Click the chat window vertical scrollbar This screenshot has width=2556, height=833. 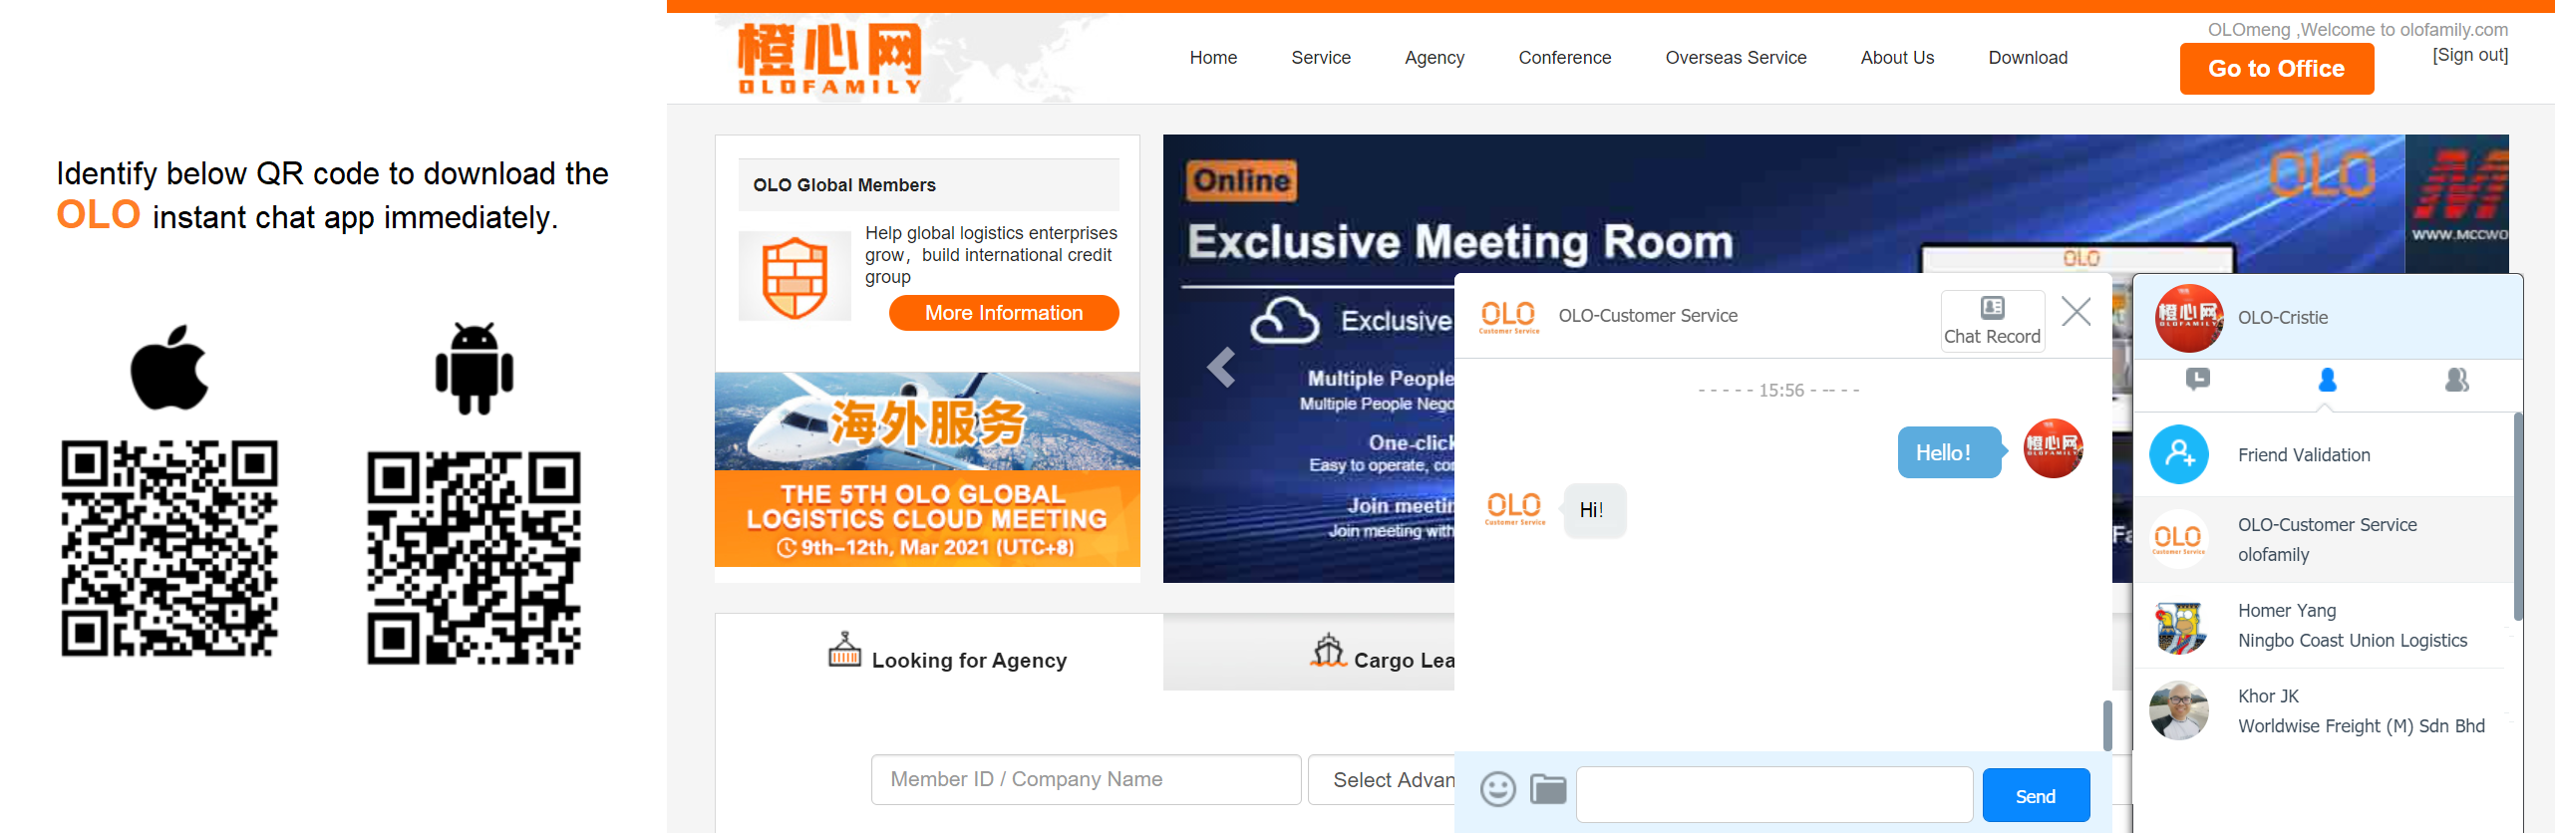tap(2106, 725)
